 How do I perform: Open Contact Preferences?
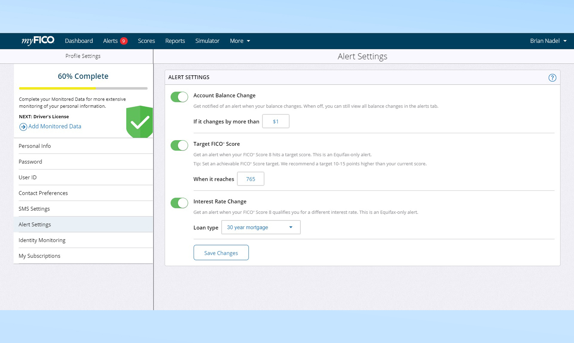pos(83,193)
